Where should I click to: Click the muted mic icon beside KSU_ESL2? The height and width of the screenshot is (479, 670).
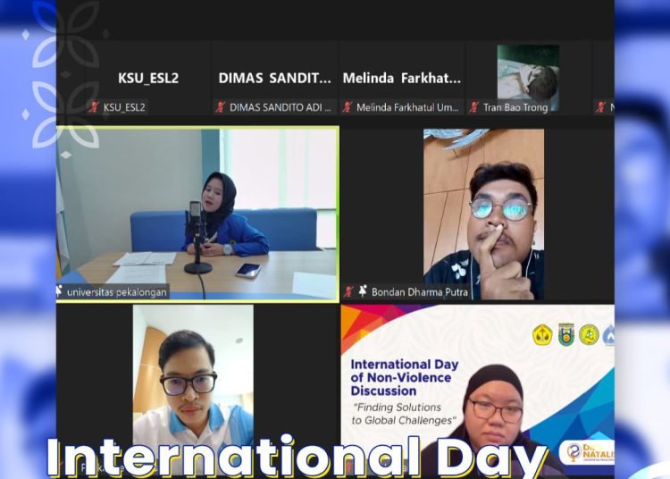coord(94,107)
